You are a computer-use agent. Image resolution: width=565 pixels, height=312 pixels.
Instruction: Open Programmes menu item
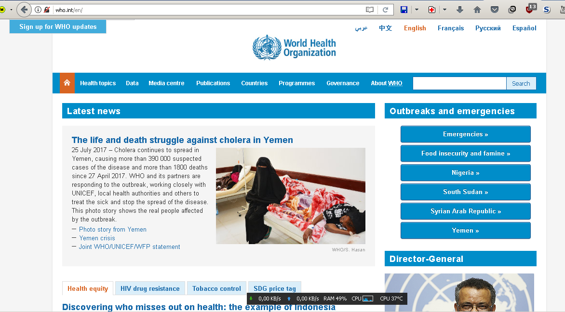coord(296,83)
